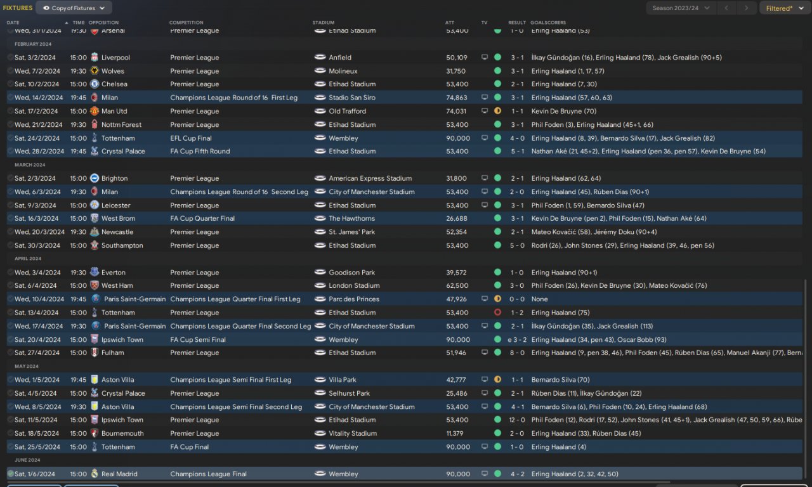Click the red loss indicator for Tottenham league match

pyautogui.click(x=497, y=313)
